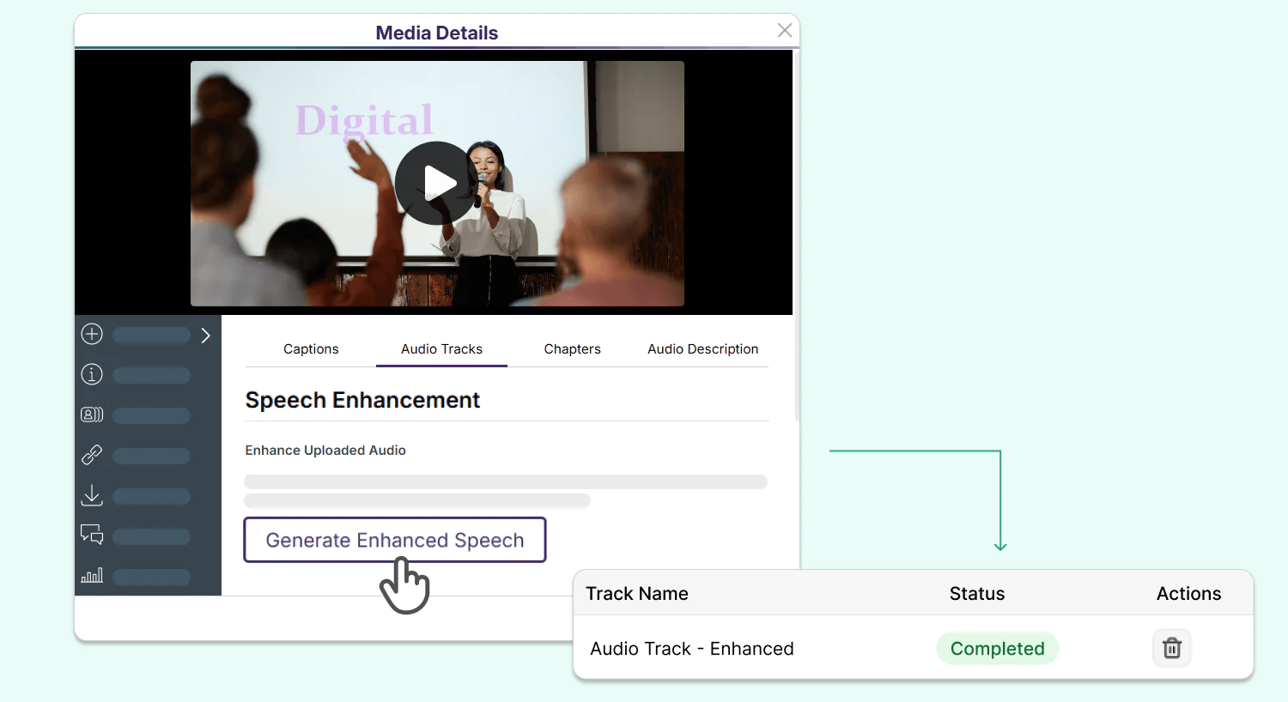Open the link chain sidebar icon
1288x702 pixels.
point(92,455)
